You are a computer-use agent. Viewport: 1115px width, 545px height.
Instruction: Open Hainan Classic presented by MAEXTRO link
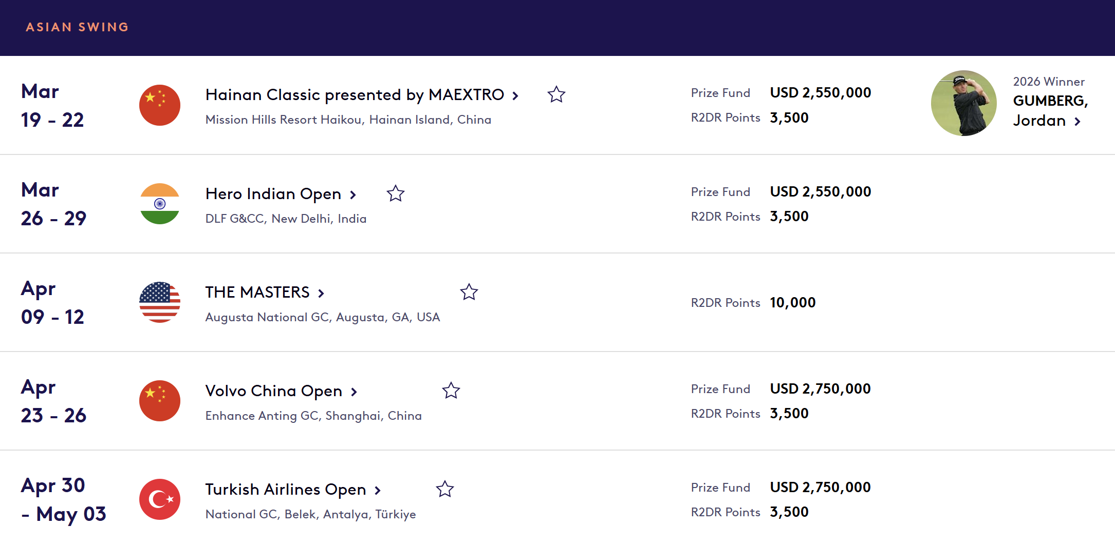point(355,95)
